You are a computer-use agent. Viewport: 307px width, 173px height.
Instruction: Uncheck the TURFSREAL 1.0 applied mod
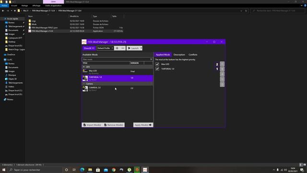coord(157,69)
